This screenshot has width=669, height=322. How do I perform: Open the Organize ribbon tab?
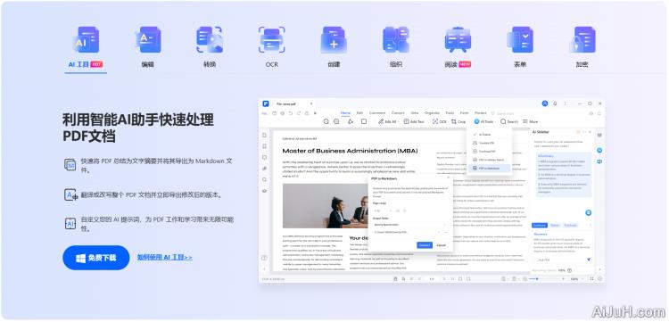(x=433, y=113)
